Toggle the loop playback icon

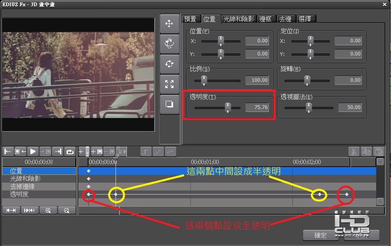pos(70,151)
